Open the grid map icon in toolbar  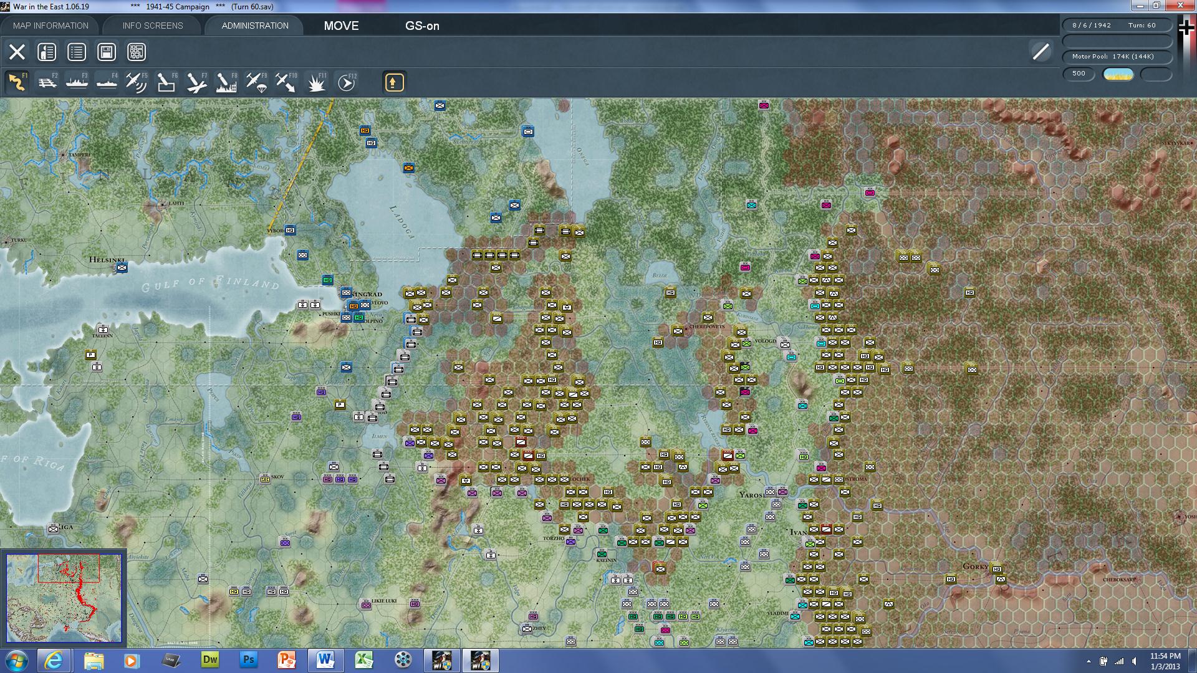tap(137, 52)
